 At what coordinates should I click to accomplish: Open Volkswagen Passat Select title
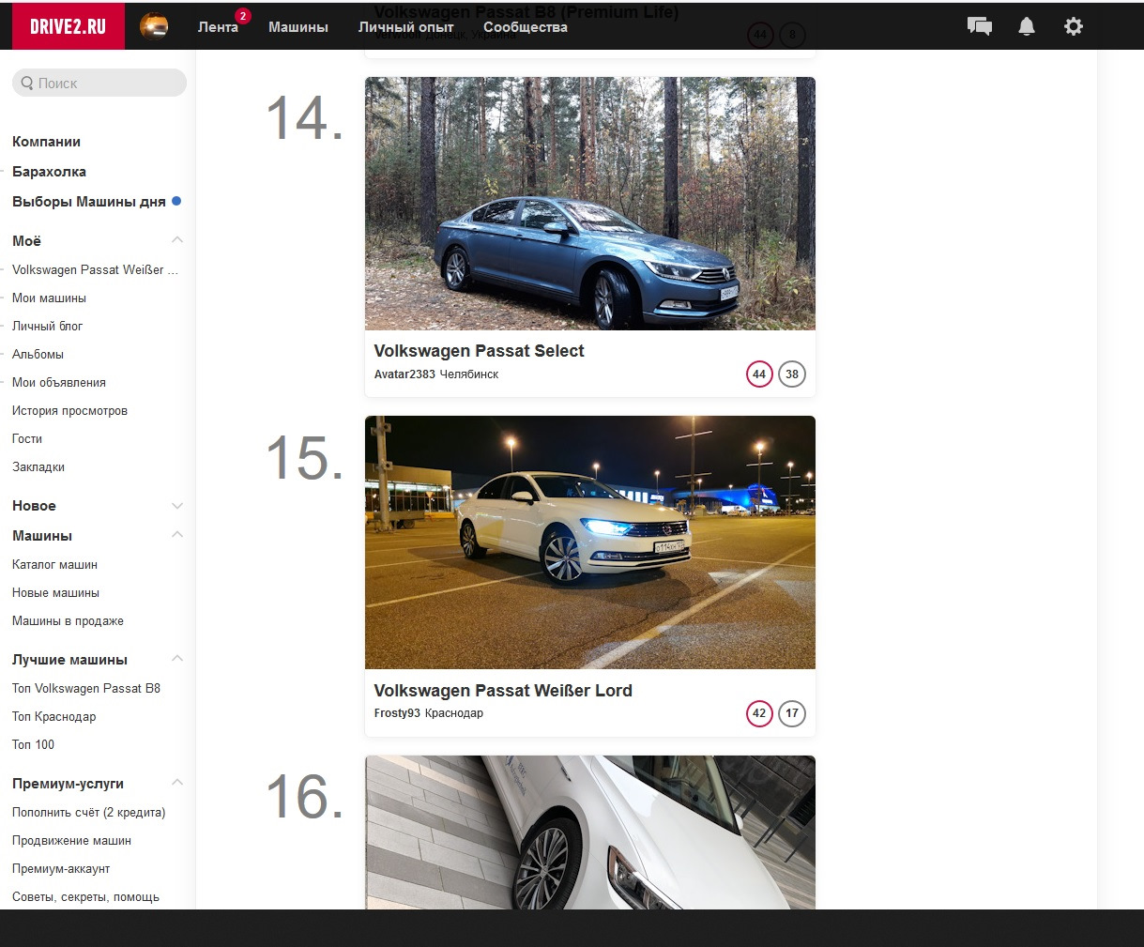tap(479, 351)
